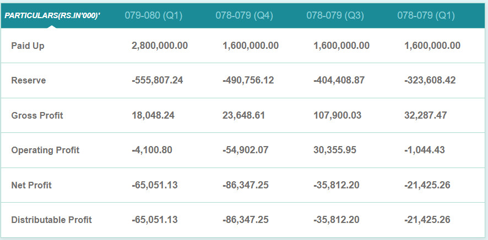488x240 pixels.
Task: Click the Gross Profit row label
Action: (37, 115)
